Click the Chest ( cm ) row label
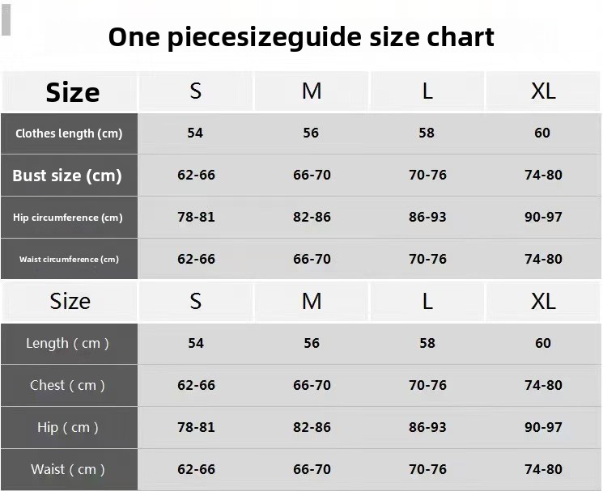Viewport: 603px width, 491px height. 67,385
